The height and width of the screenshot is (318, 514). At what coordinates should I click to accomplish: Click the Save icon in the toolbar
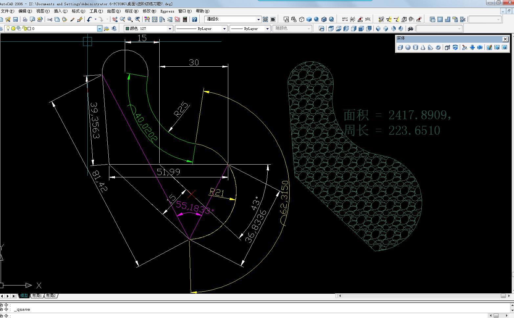[15, 20]
